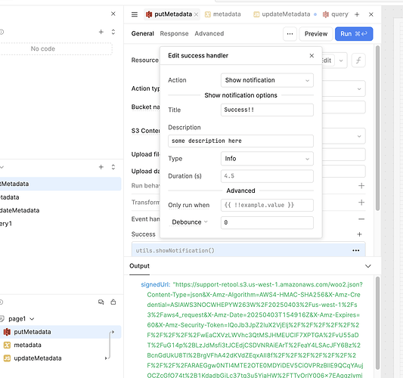The image size is (403, 378).
Task: Open options menu for the utils.showNotification handler
Action: click(x=355, y=250)
